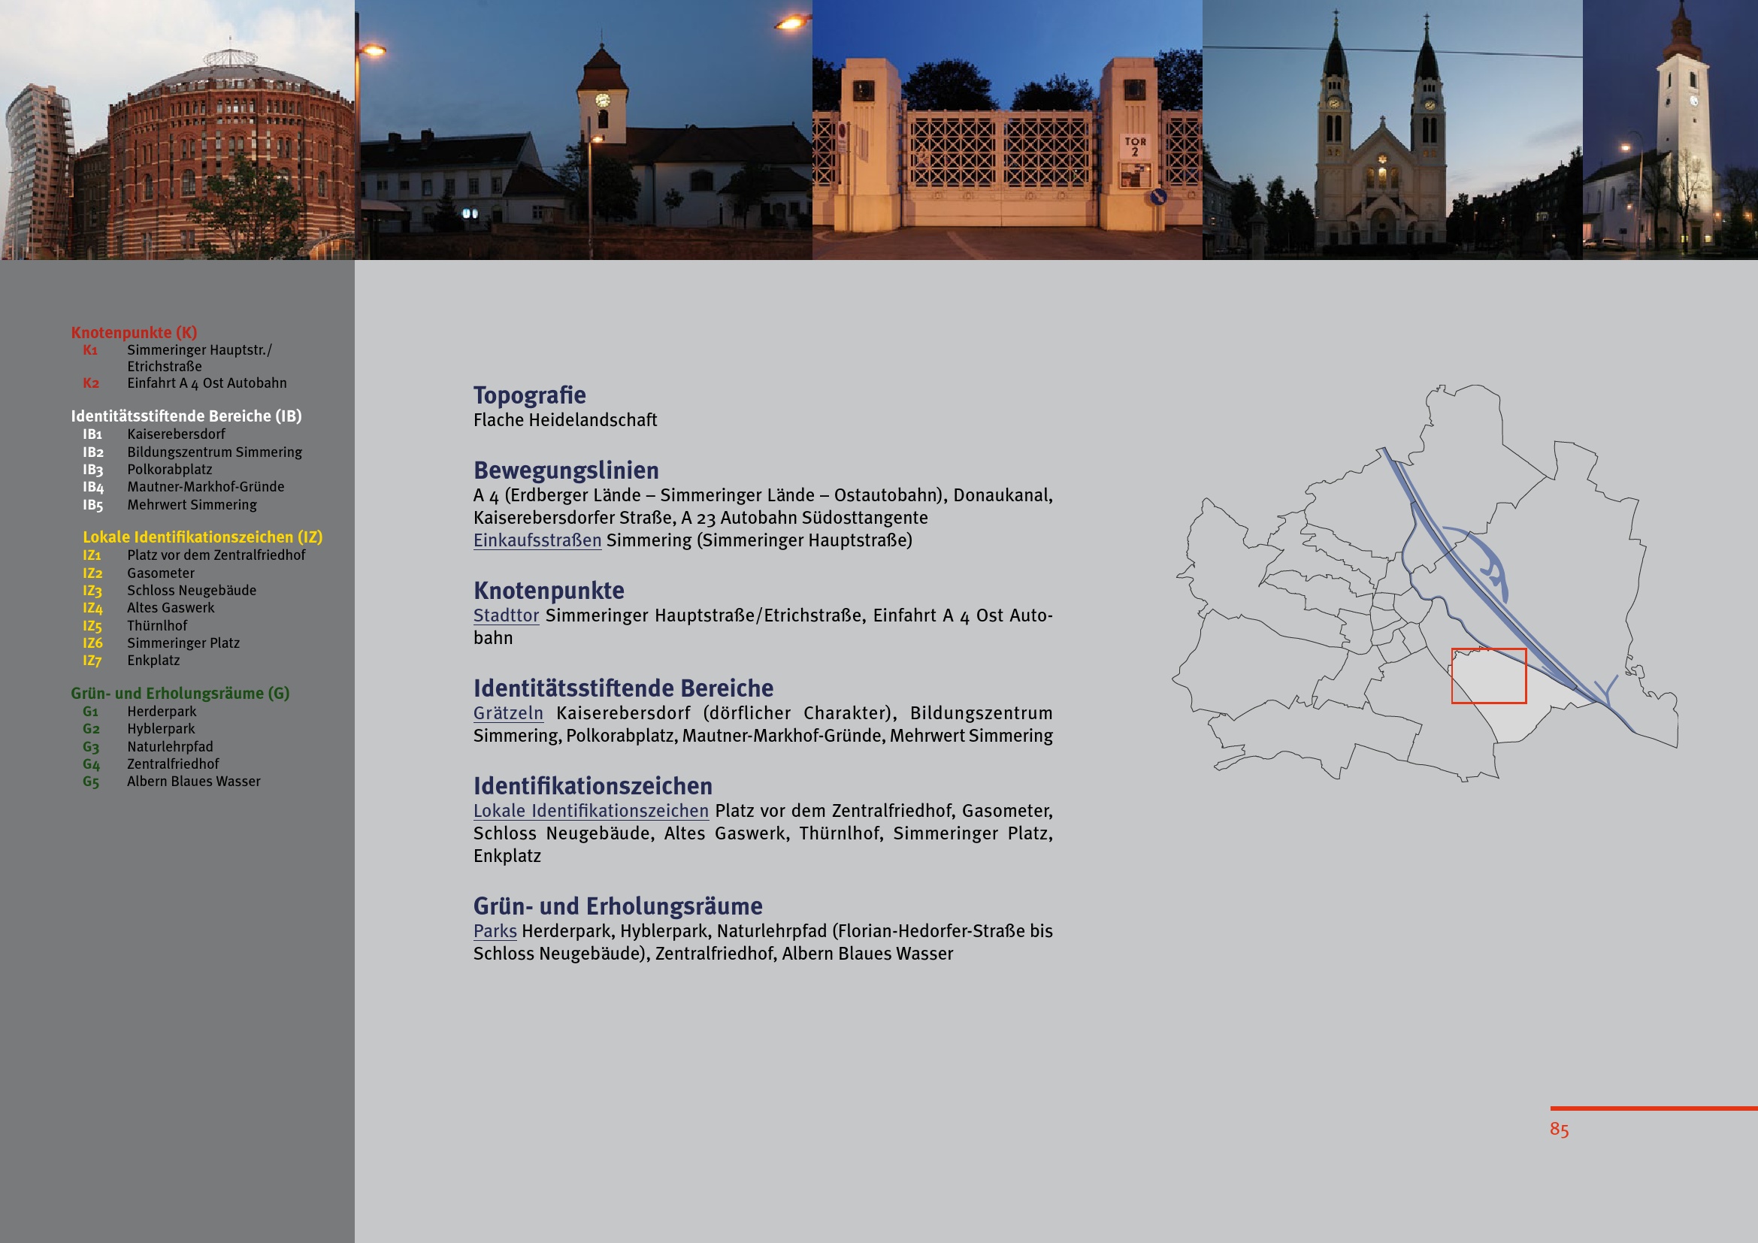Click the Gasometer building photo
Viewport: 1758px width, 1243px height.
(x=177, y=130)
